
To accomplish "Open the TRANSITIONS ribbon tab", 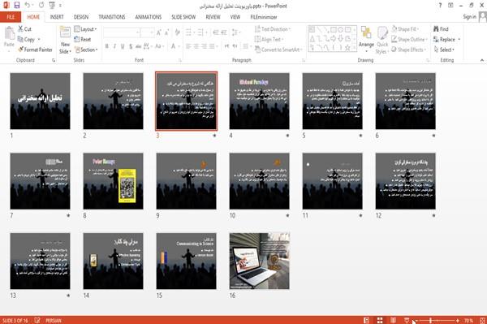I will pyautogui.click(x=112, y=17).
